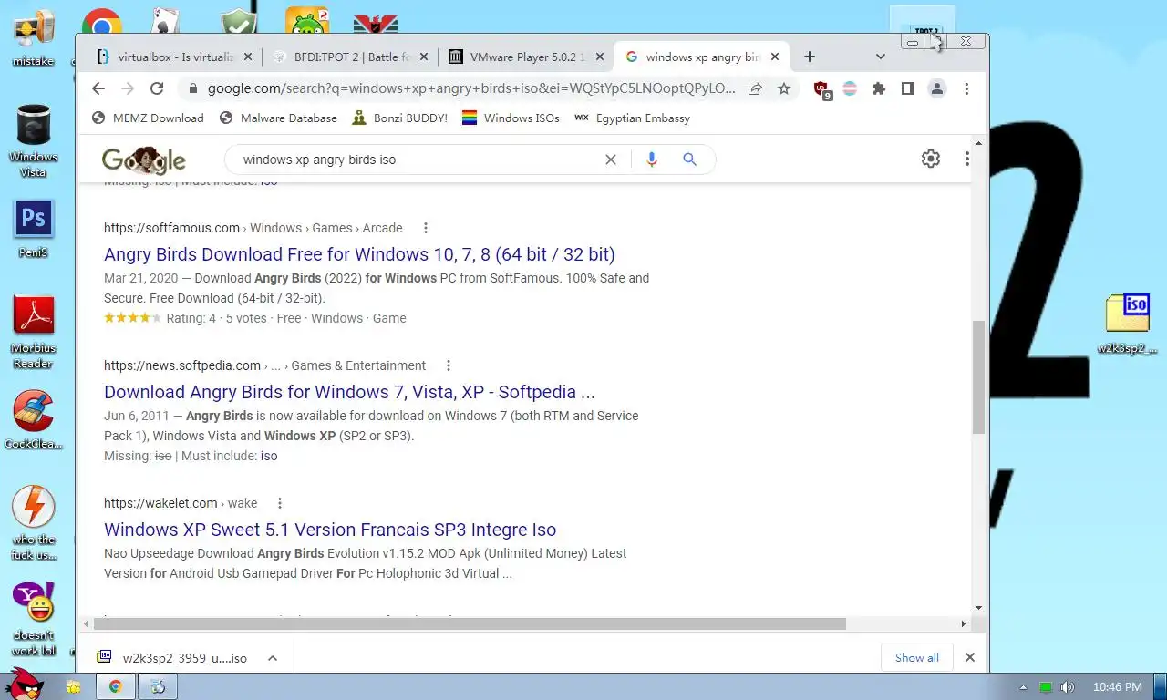The width and height of the screenshot is (1167, 700).
Task: Go forward with the browser's forward arrow
Action: click(x=128, y=88)
